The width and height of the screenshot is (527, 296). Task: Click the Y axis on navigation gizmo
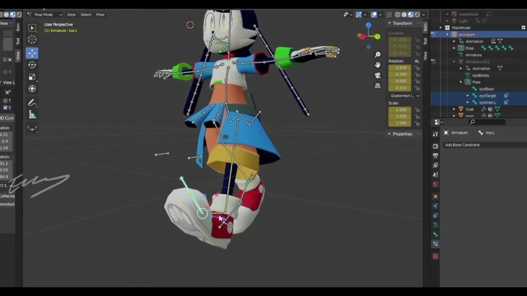coord(378,37)
